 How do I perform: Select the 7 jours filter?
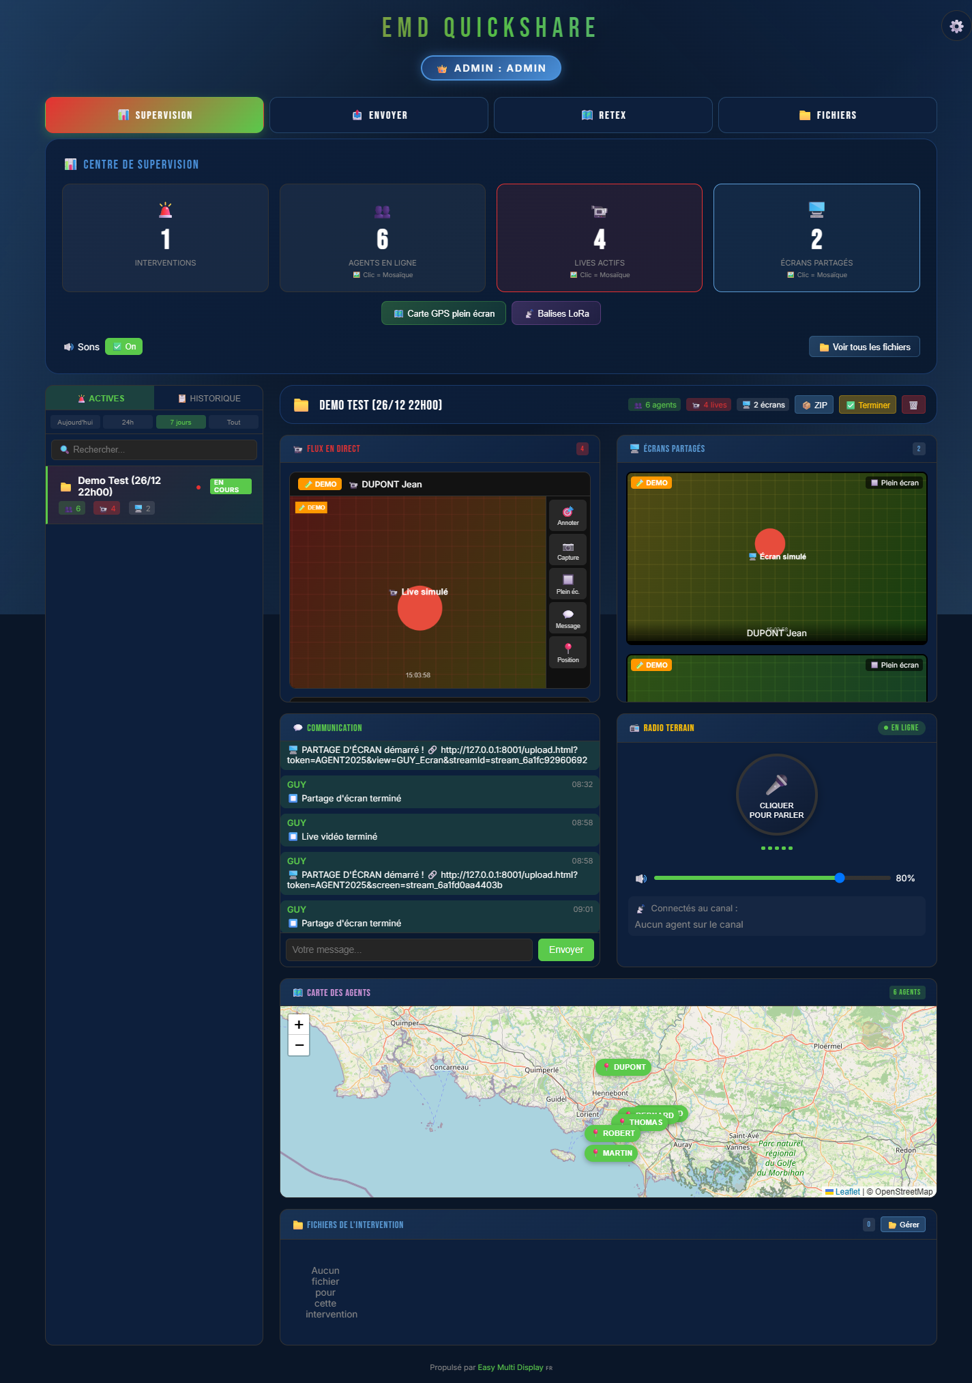coord(181,422)
